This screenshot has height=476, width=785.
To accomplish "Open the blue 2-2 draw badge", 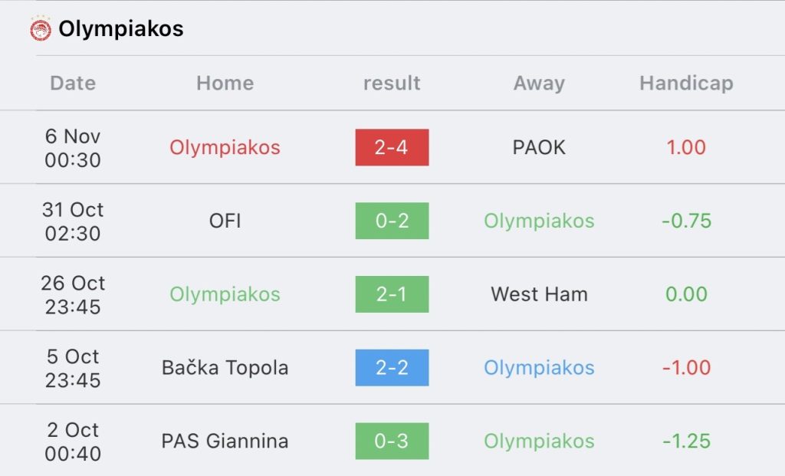I will pos(392,368).
